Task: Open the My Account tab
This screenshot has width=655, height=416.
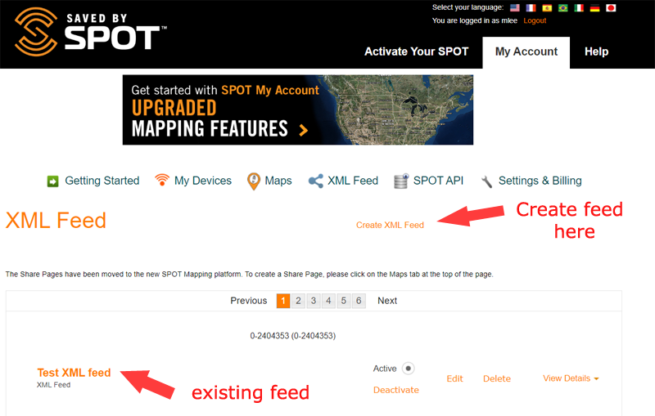Action: coord(526,51)
